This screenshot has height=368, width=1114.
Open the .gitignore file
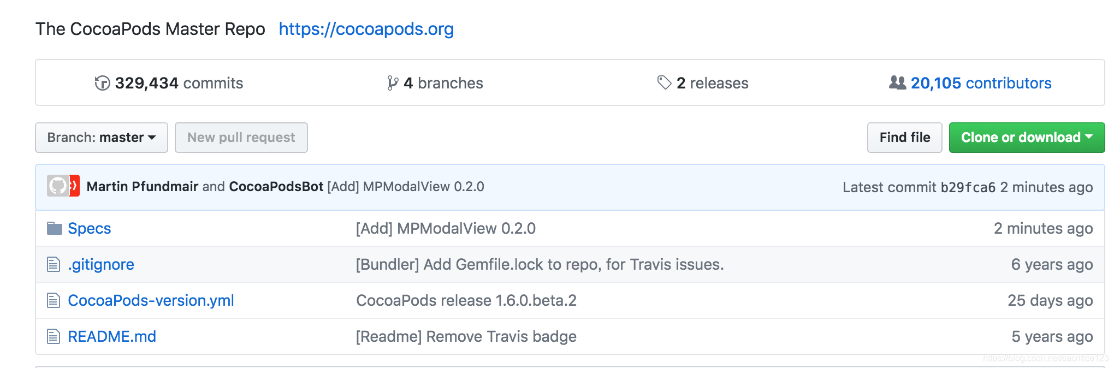pos(101,264)
